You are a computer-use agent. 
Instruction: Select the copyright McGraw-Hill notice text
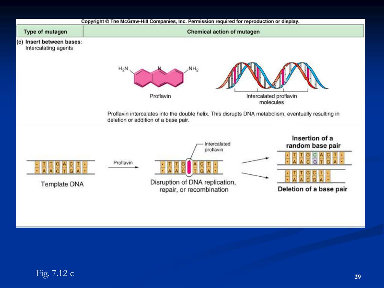point(190,21)
